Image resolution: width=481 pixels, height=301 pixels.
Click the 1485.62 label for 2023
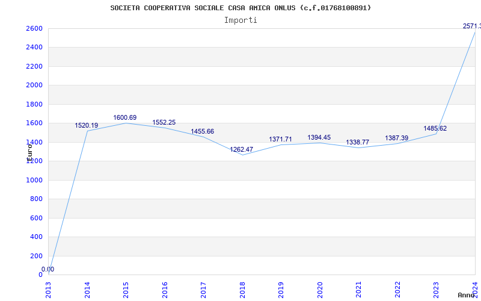[x=435, y=128]
